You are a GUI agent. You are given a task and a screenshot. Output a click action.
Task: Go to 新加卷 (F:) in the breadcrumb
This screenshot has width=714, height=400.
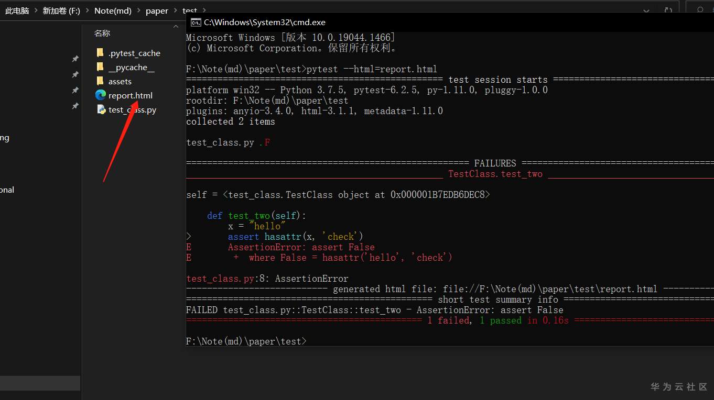point(61,11)
